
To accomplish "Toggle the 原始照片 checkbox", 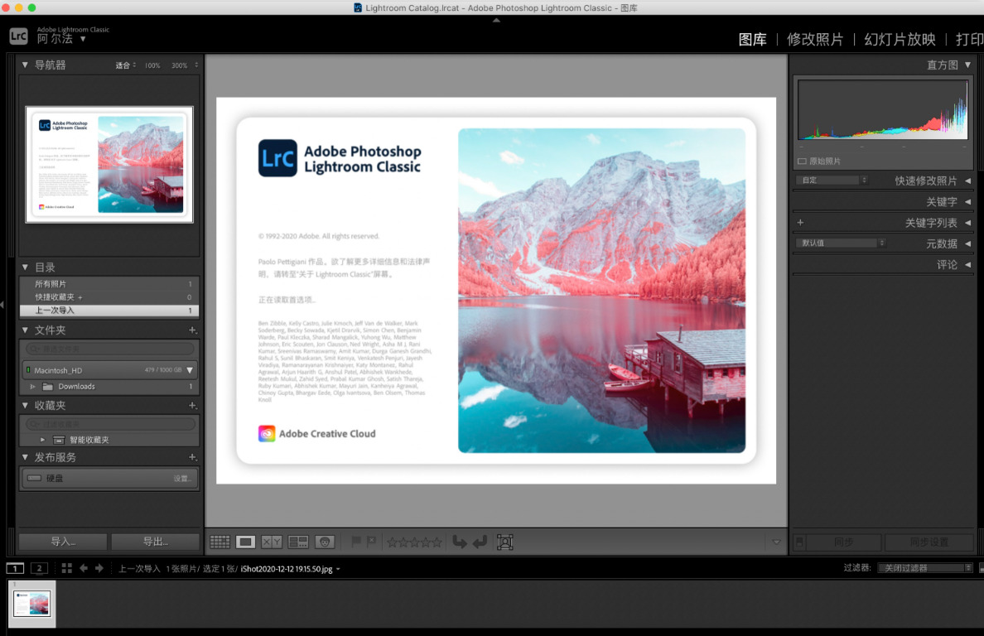I will [802, 161].
